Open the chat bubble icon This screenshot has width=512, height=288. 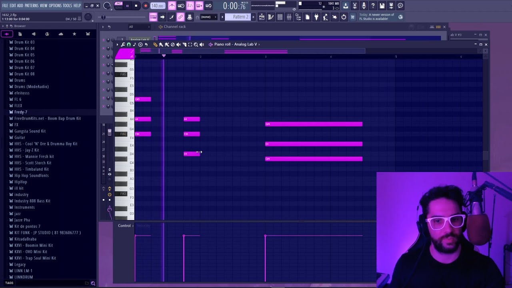[400, 6]
